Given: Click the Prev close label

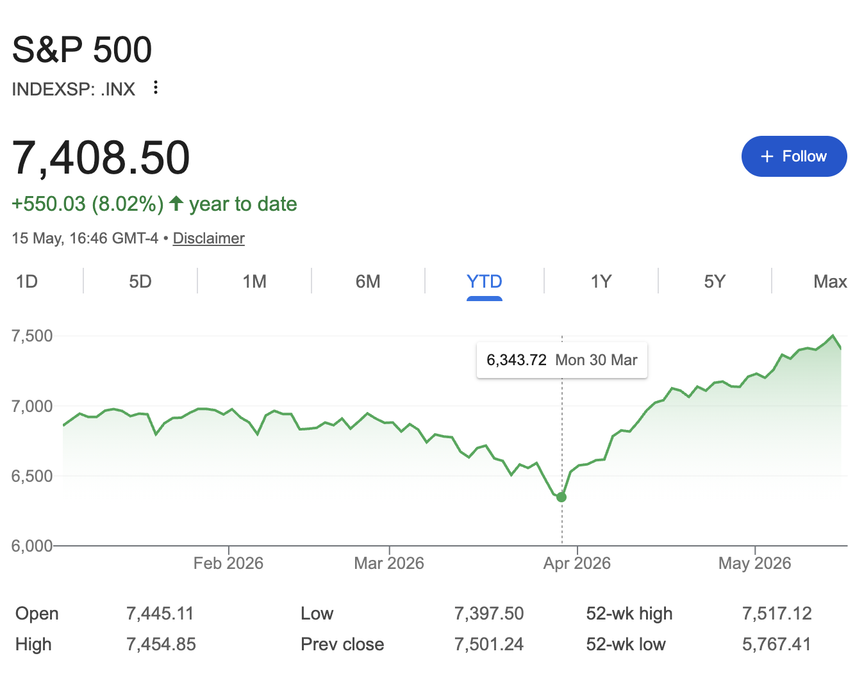Looking at the screenshot, I should pos(342,645).
